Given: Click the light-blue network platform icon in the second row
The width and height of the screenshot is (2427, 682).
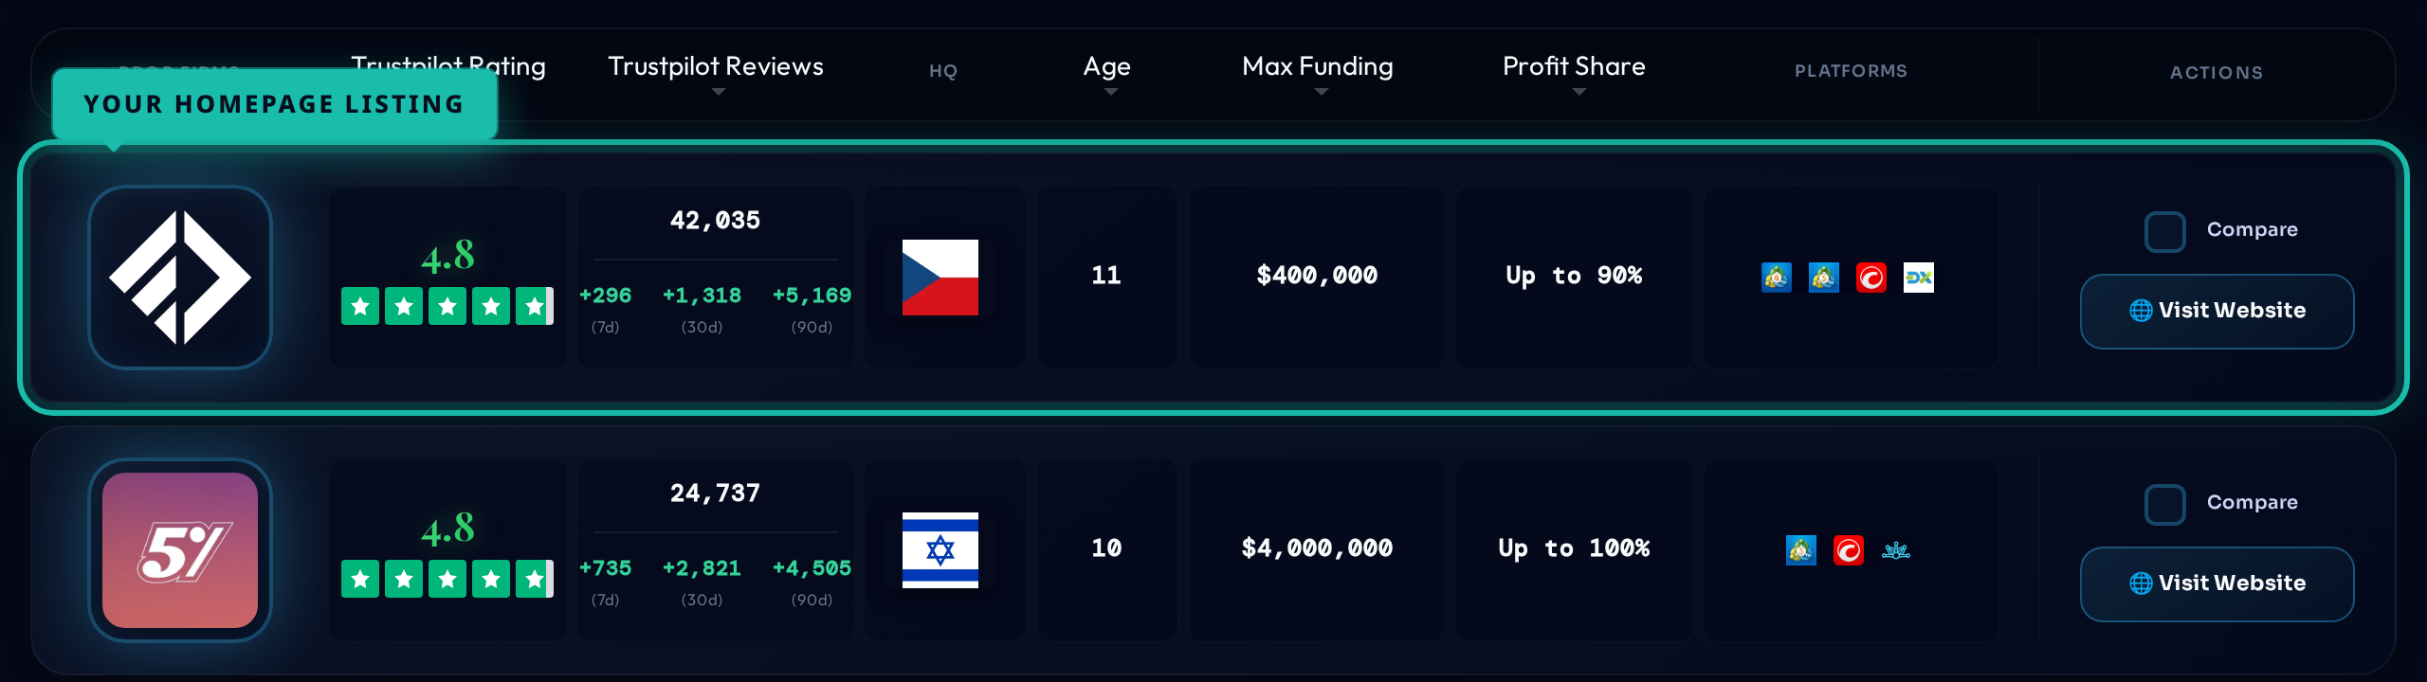Looking at the screenshot, I should coord(1895,550).
